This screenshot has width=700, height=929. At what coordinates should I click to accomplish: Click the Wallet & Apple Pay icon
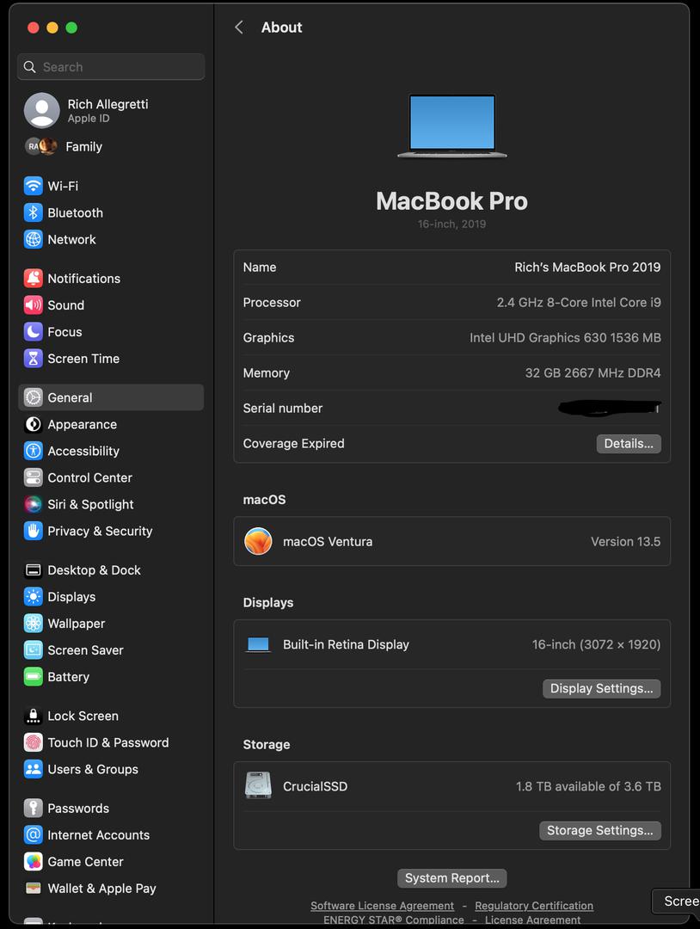34,888
